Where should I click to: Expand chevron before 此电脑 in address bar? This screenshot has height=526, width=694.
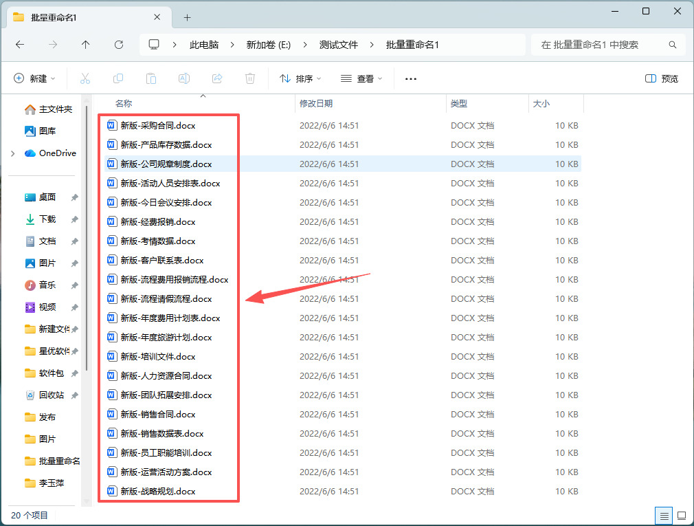(x=175, y=45)
